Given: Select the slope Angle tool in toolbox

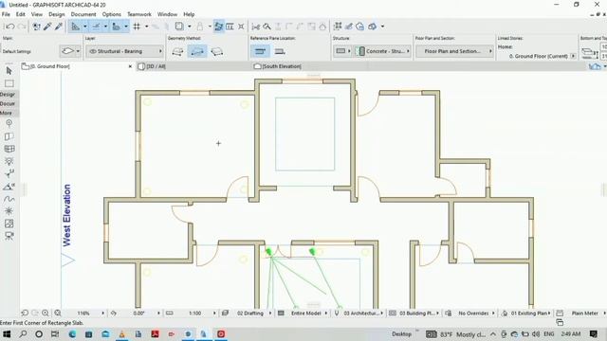Looking at the screenshot, I should 9,187.
